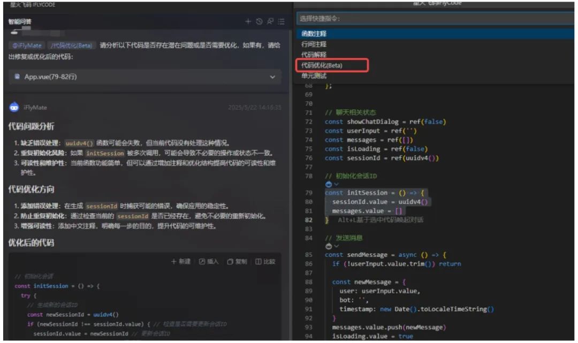
Task: Click the // 聊天相关状态 comment line
Action: [350, 113]
